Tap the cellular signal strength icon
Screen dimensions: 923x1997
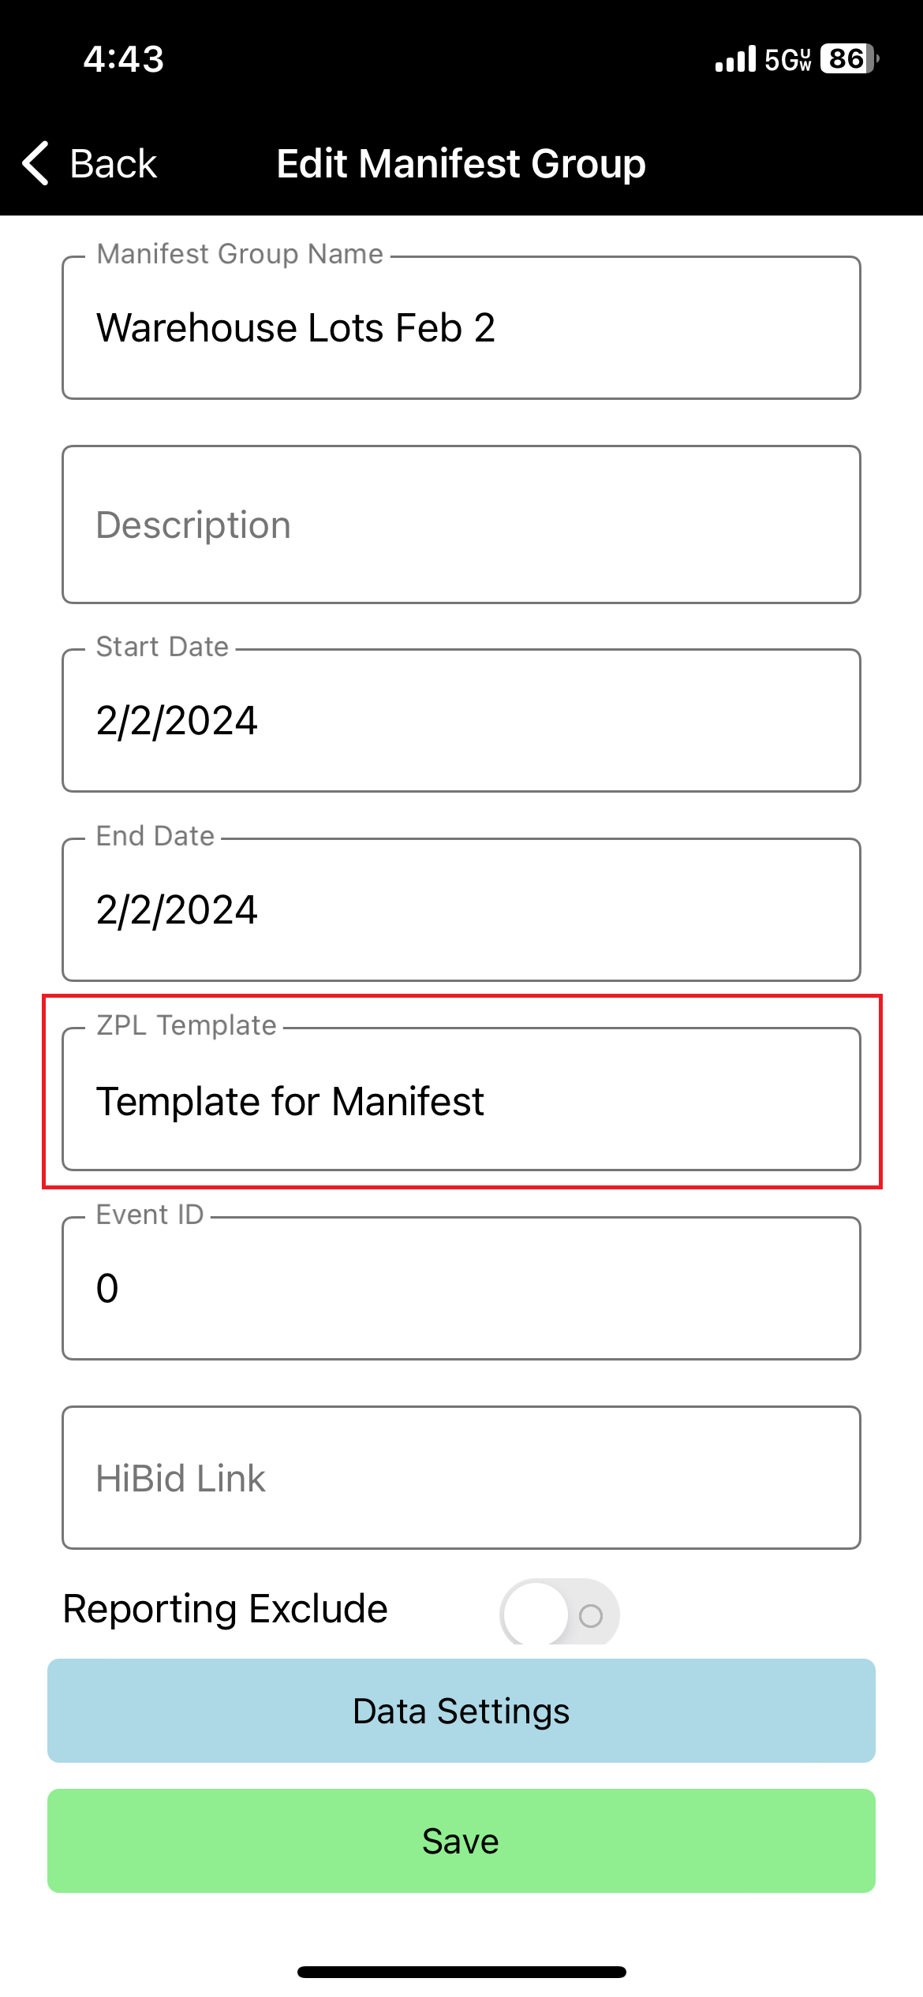[734, 59]
